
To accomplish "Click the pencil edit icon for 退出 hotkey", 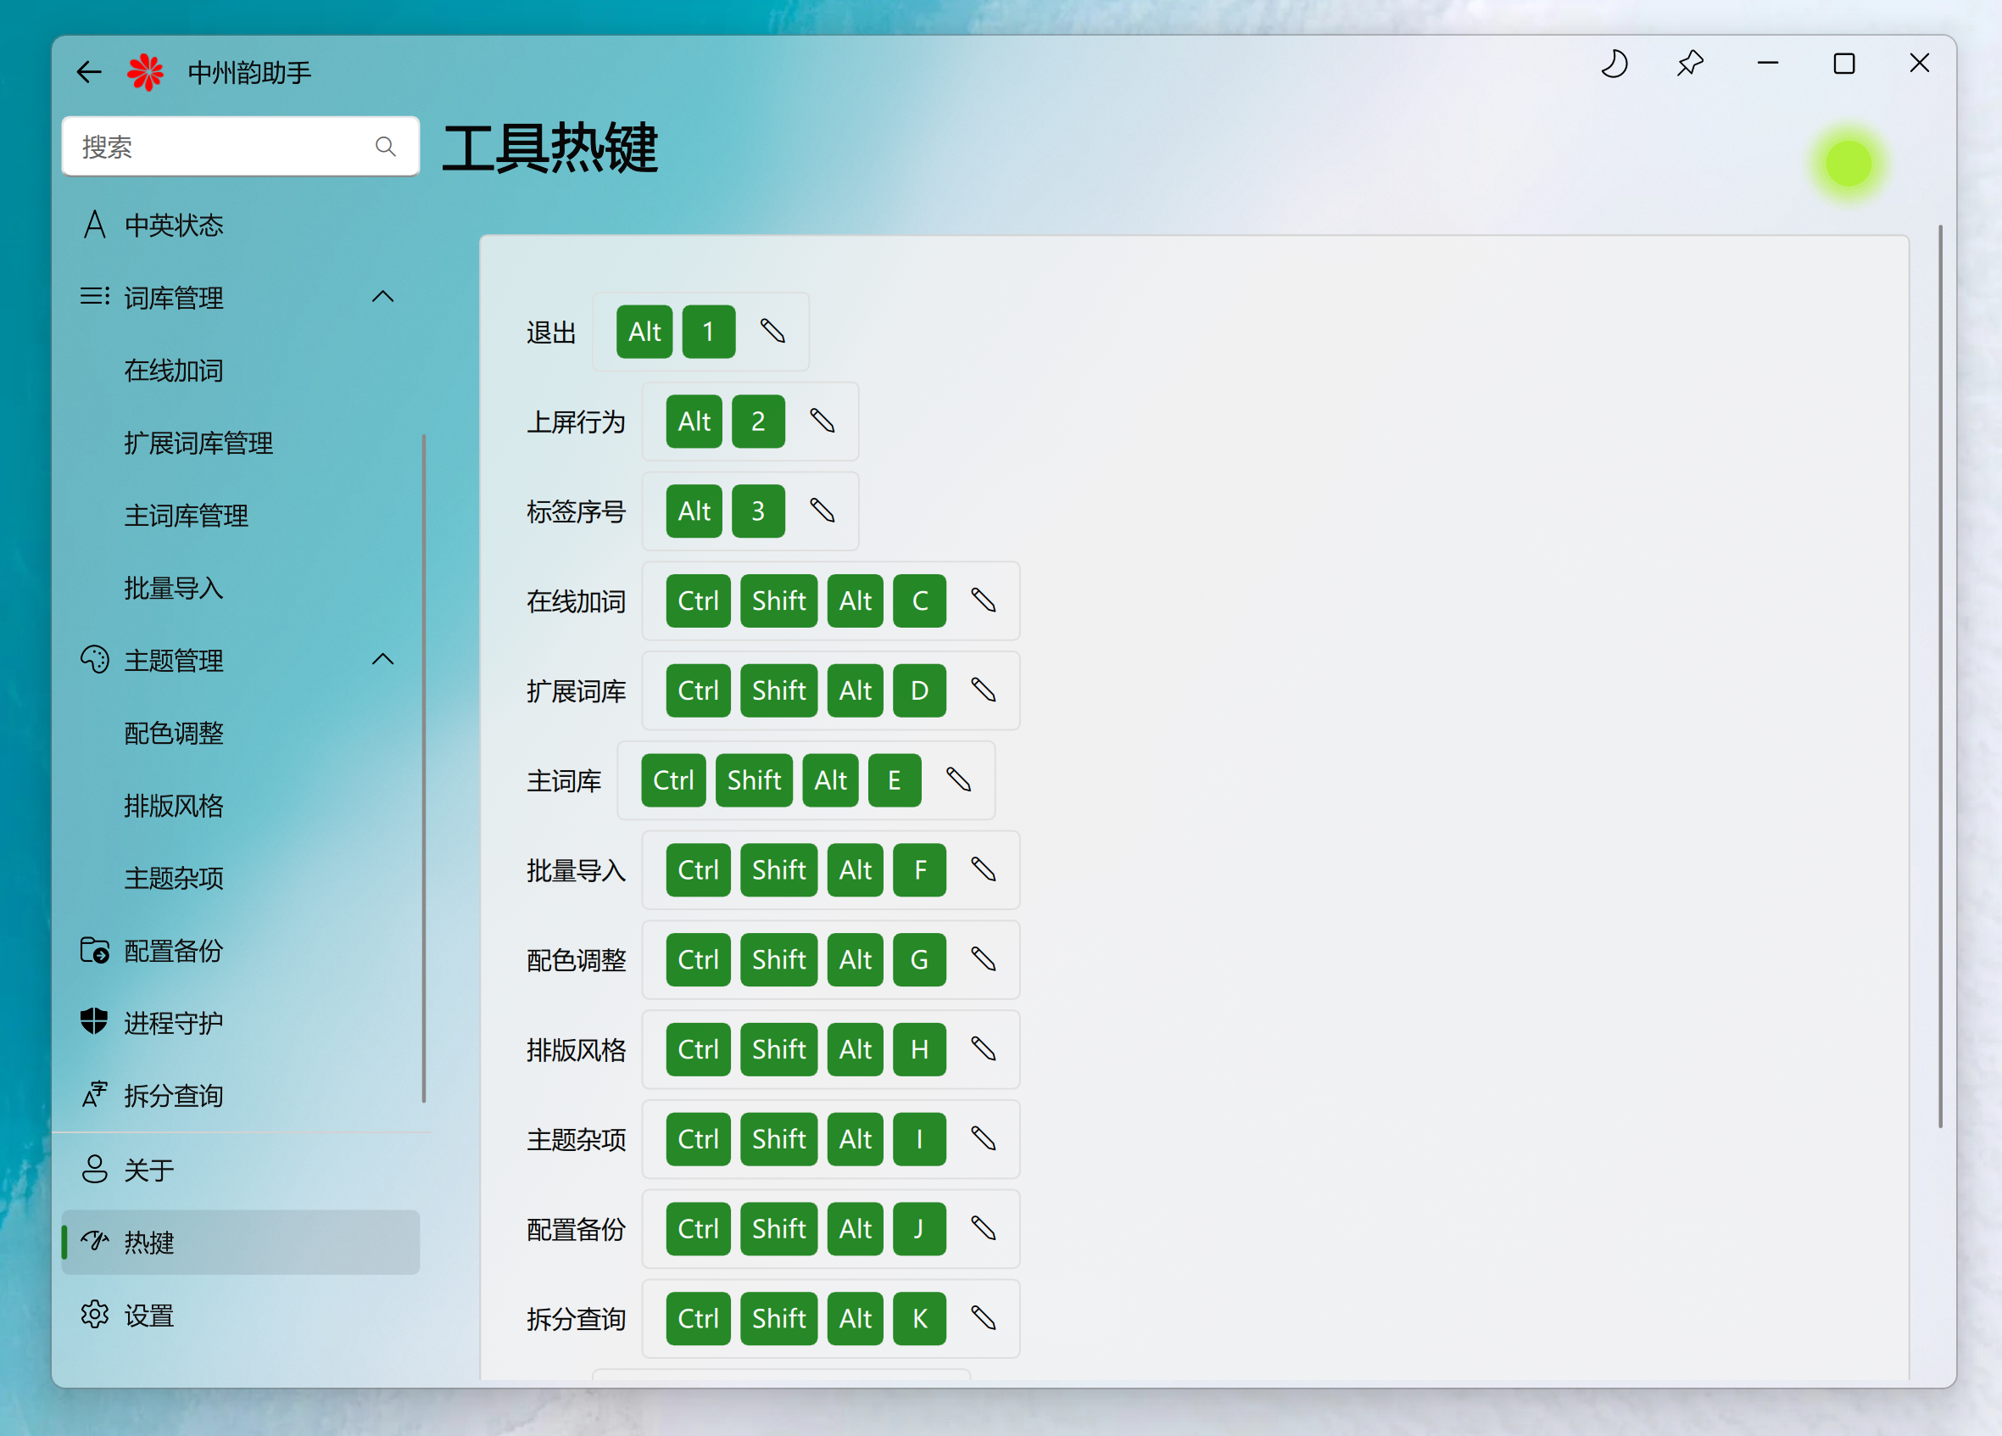I will [772, 331].
